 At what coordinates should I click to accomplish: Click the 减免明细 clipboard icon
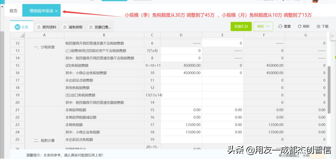(x=64, y=27)
